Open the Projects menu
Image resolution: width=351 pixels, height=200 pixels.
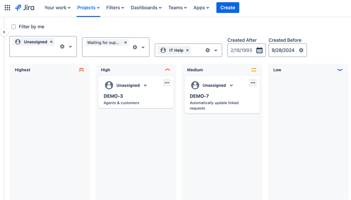88,8
